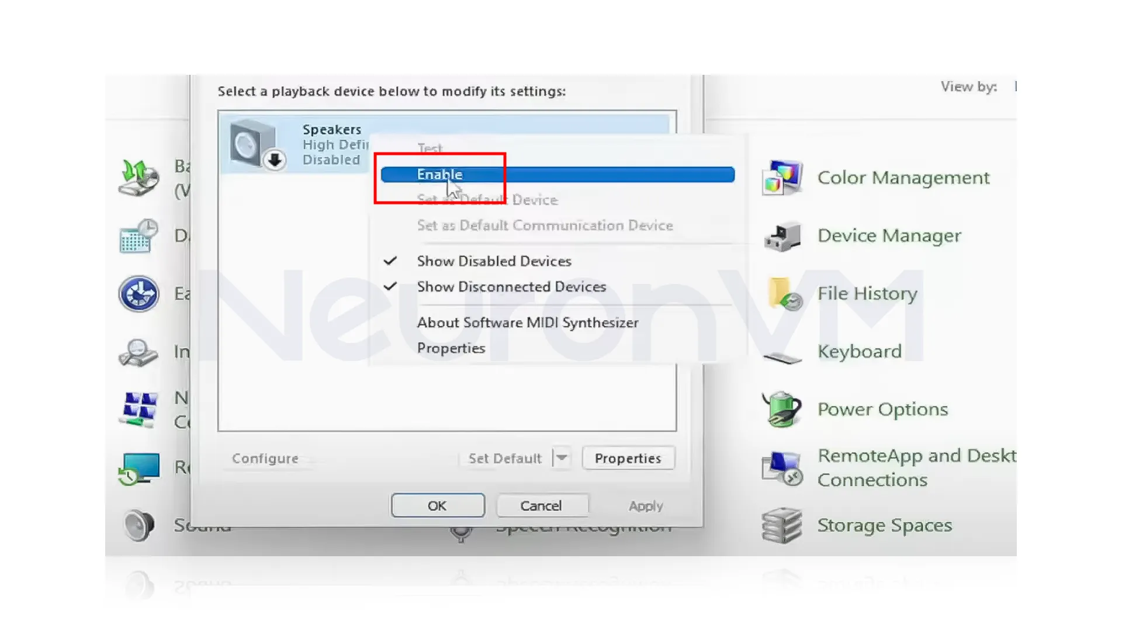Click the Properties button in Sound dialog
The image size is (1122, 631).
[628, 459]
